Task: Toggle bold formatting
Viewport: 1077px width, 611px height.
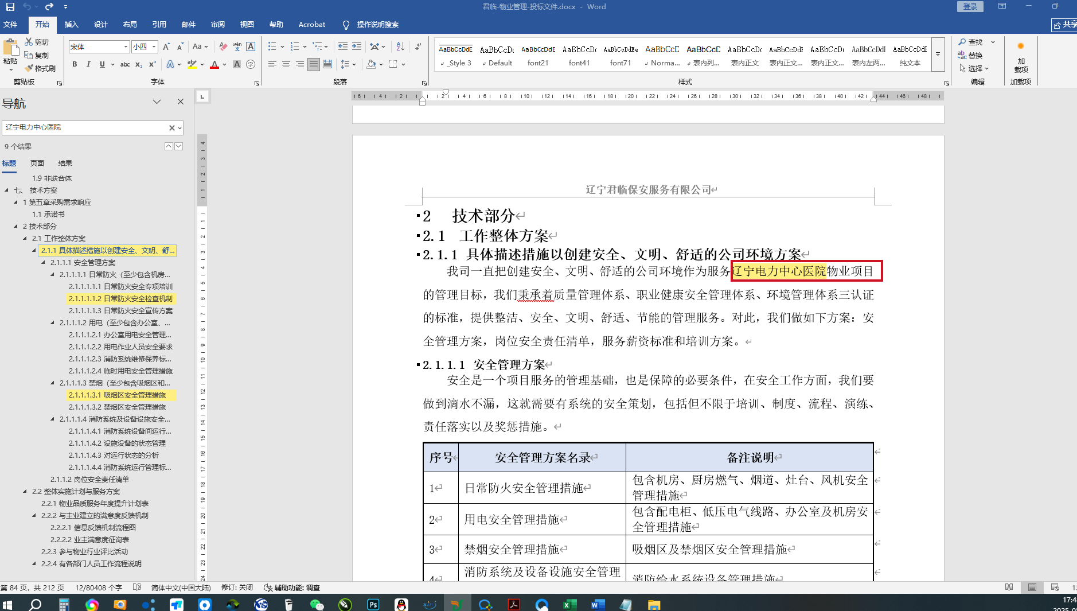Action: pyautogui.click(x=75, y=64)
